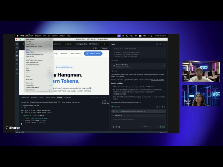Close the Hangman DApp - COTI Testnet tab
This screenshot has height=167, width=223.
98,44
